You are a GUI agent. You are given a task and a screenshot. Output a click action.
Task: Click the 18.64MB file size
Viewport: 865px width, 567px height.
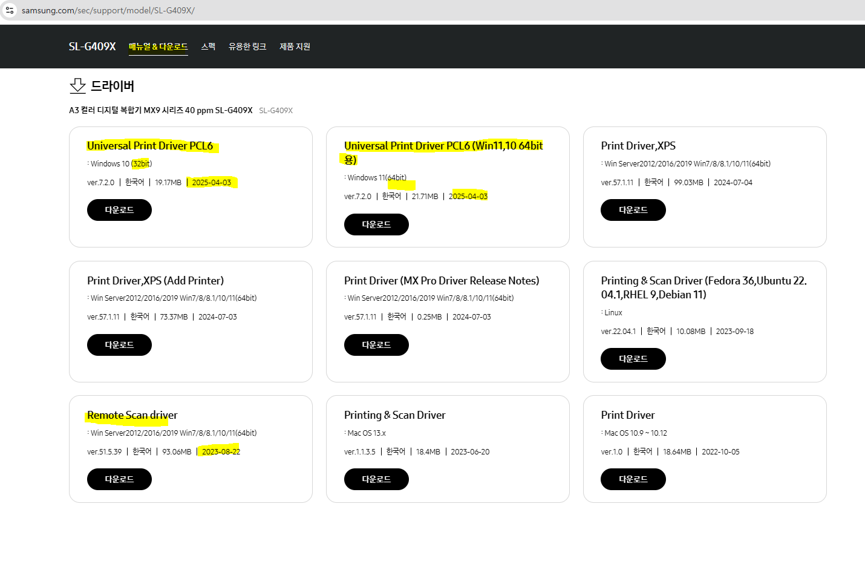(x=677, y=452)
